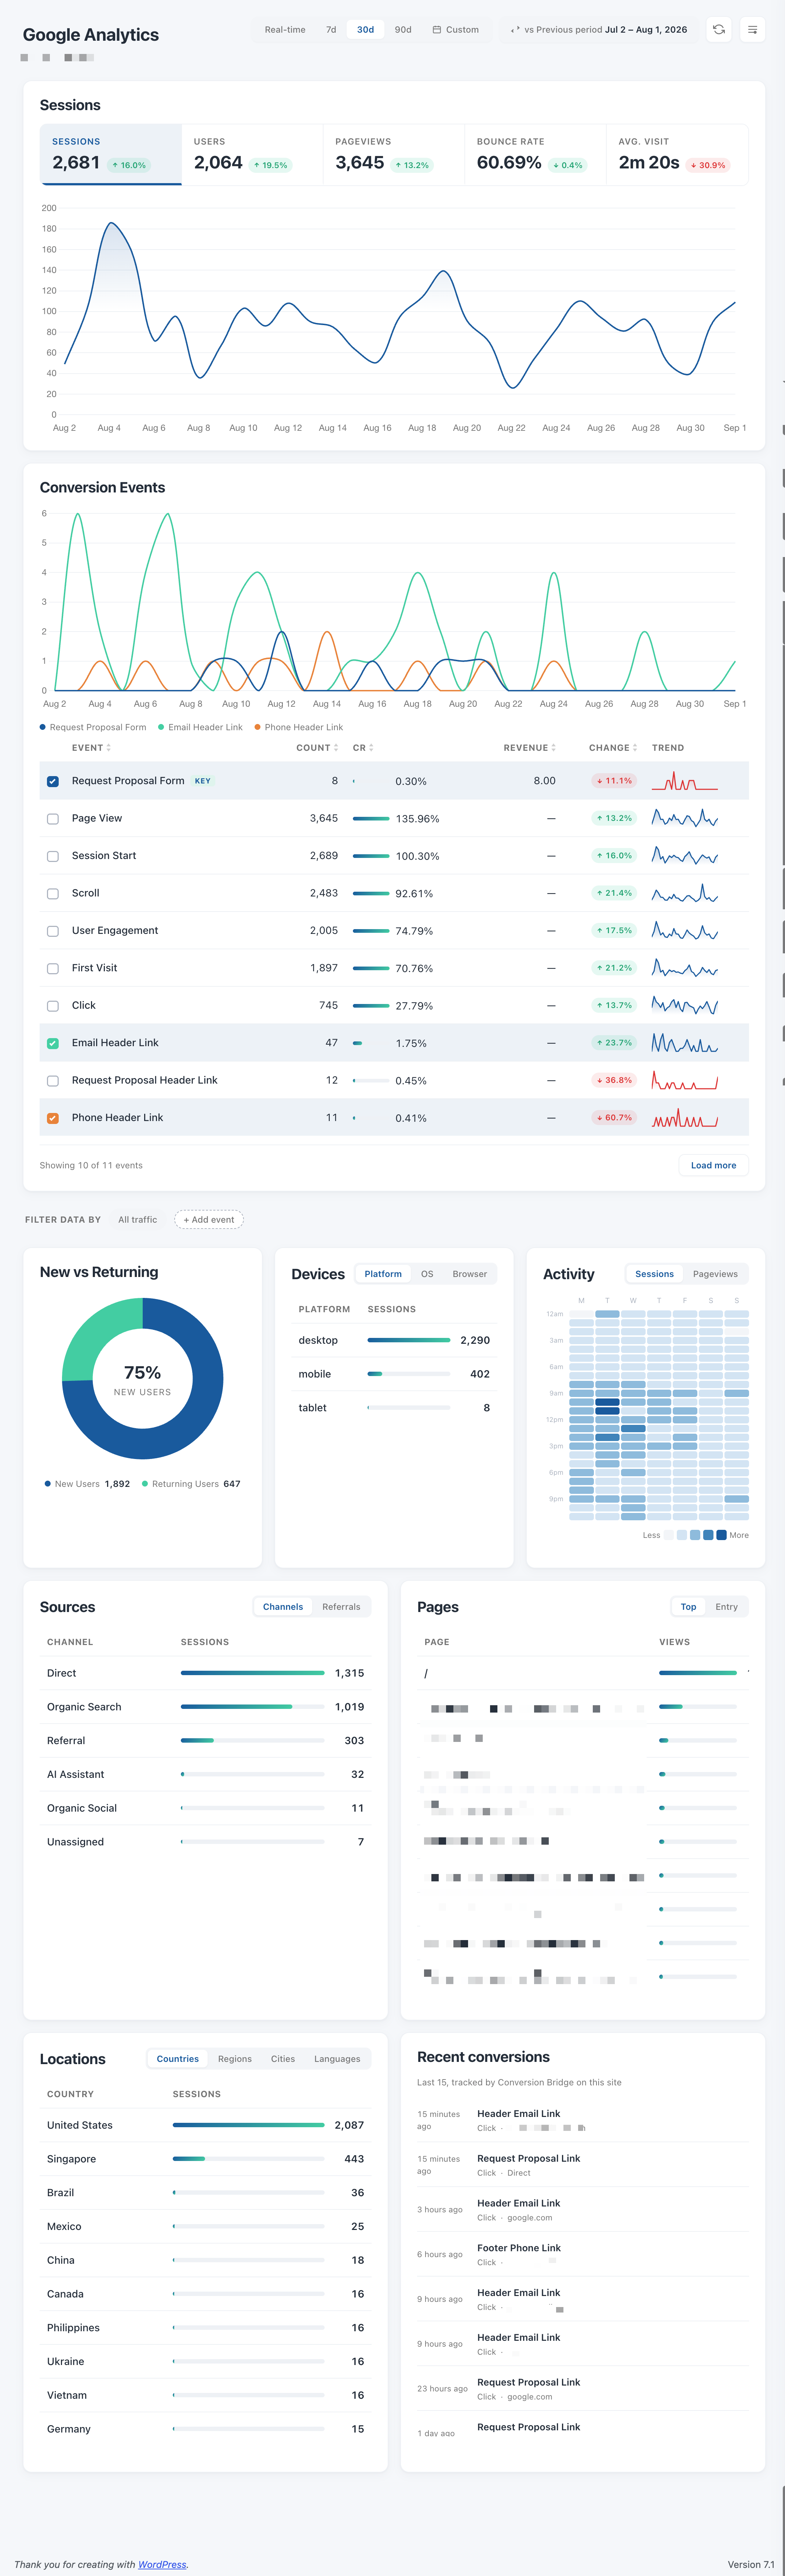Sort by the CHANGE column arrows
Screen dimensions: 785x2576
[x=635, y=748]
